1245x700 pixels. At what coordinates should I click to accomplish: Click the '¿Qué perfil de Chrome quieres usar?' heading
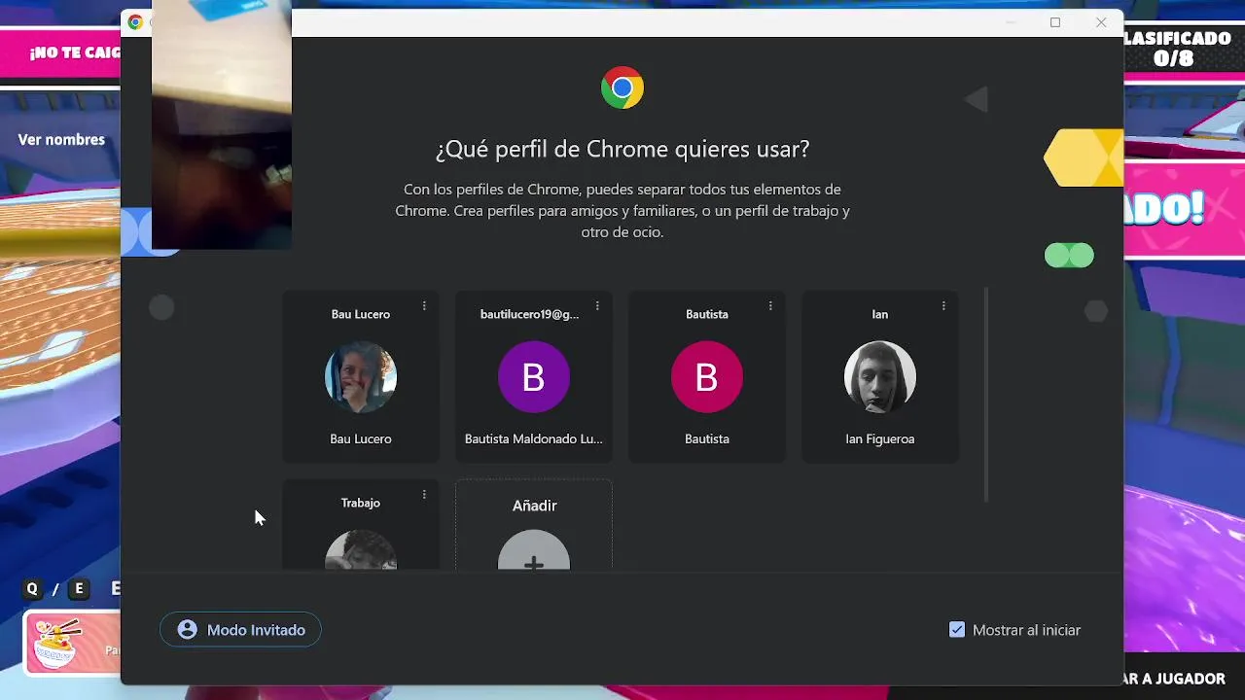click(622, 150)
